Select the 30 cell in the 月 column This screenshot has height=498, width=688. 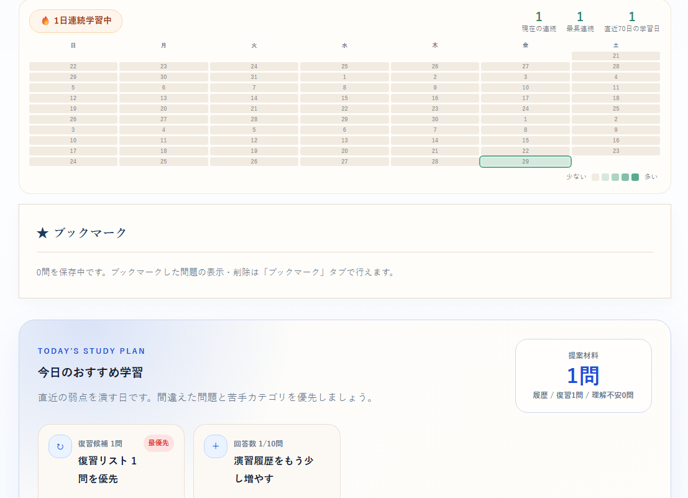163,77
